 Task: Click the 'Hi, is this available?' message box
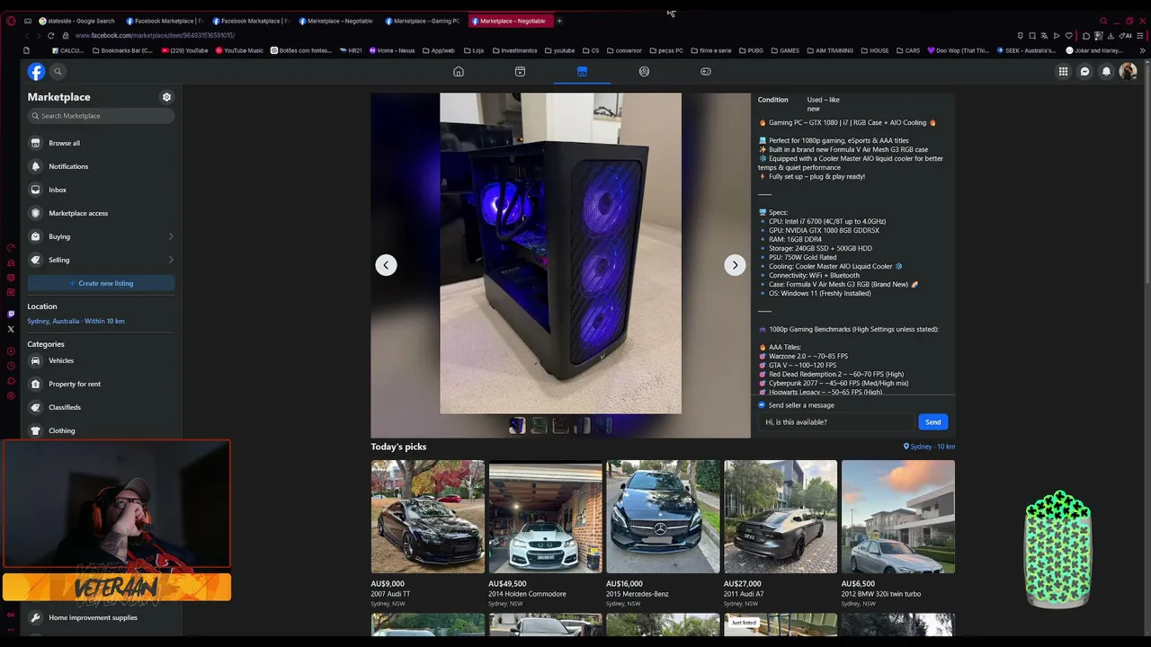836,422
